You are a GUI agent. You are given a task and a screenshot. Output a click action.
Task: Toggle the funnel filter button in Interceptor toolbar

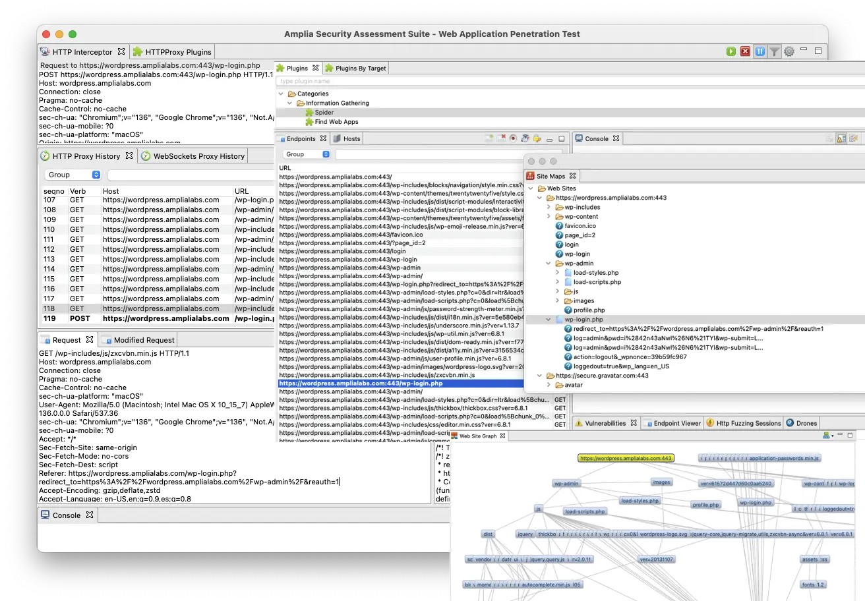(x=775, y=51)
